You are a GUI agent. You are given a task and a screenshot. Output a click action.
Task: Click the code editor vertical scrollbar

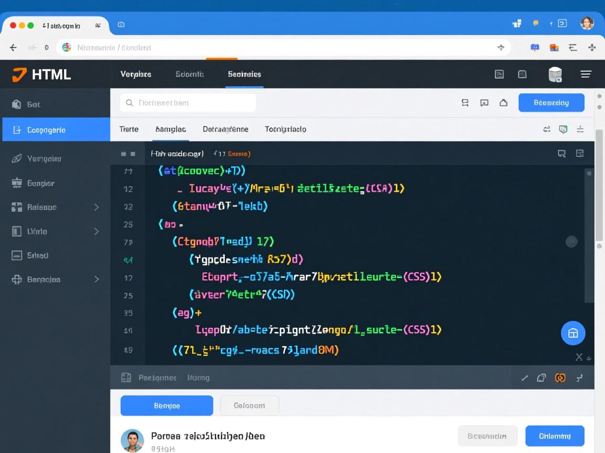point(589,236)
